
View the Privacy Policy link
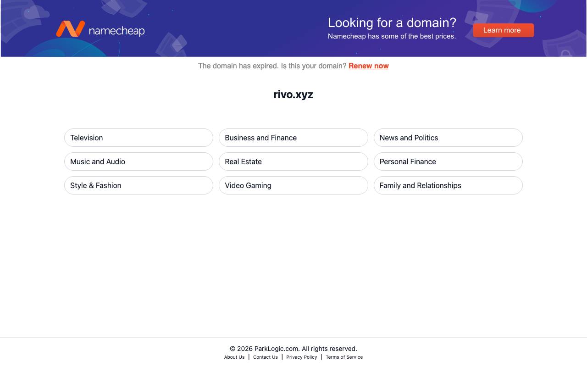coord(302,357)
